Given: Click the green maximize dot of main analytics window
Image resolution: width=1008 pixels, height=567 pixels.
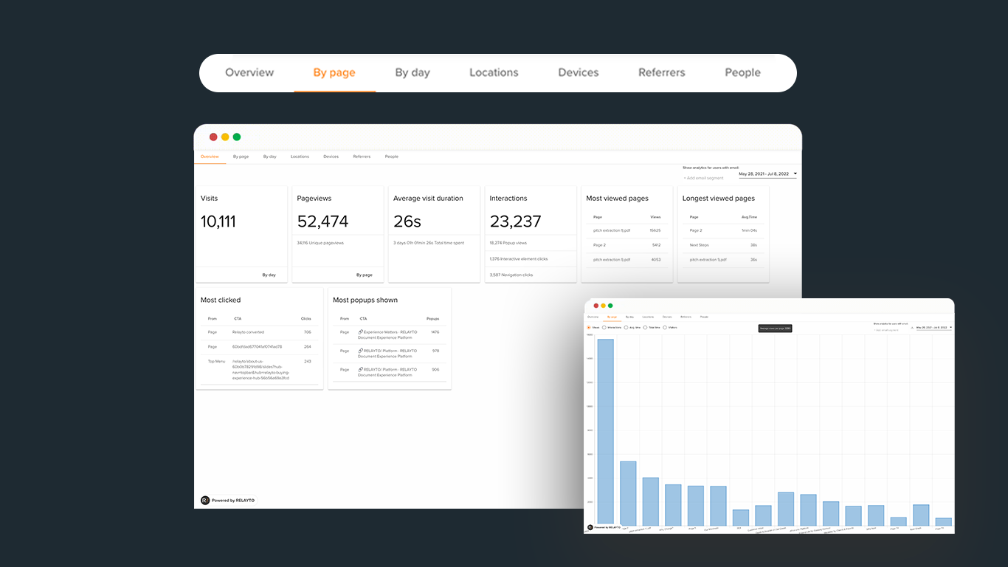Looking at the screenshot, I should pyautogui.click(x=237, y=137).
